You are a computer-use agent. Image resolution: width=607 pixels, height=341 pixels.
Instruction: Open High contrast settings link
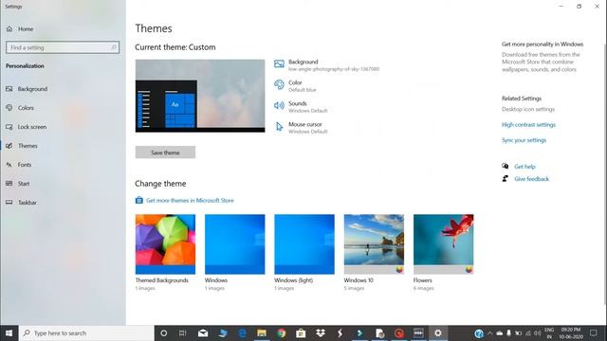pyautogui.click(x=529, y=125)
